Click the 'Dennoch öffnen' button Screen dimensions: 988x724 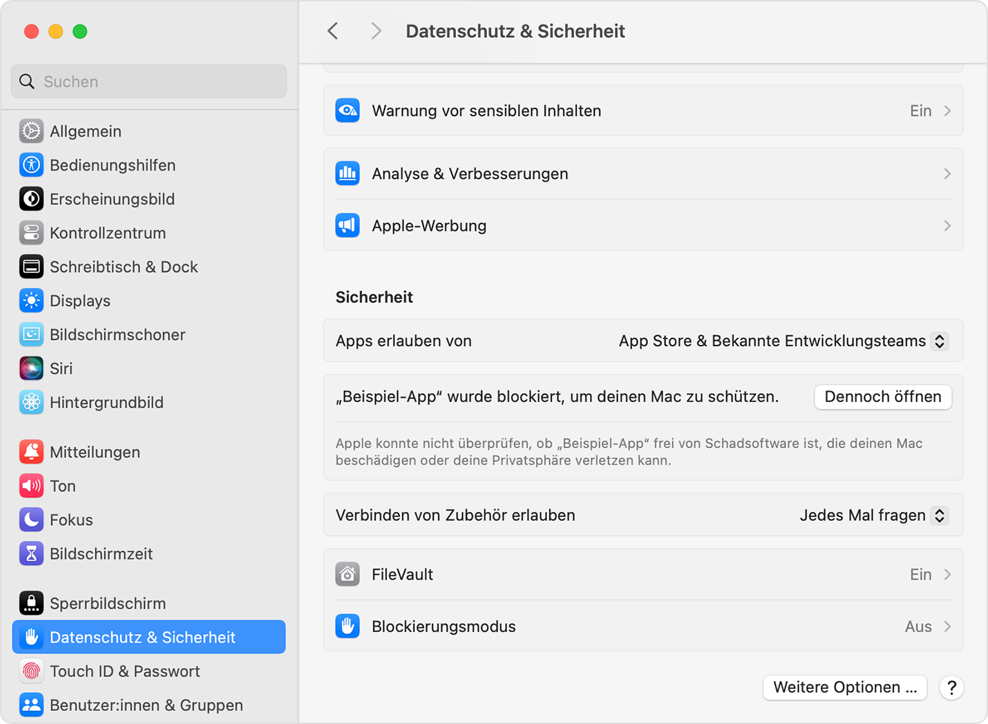click(883, 397)
